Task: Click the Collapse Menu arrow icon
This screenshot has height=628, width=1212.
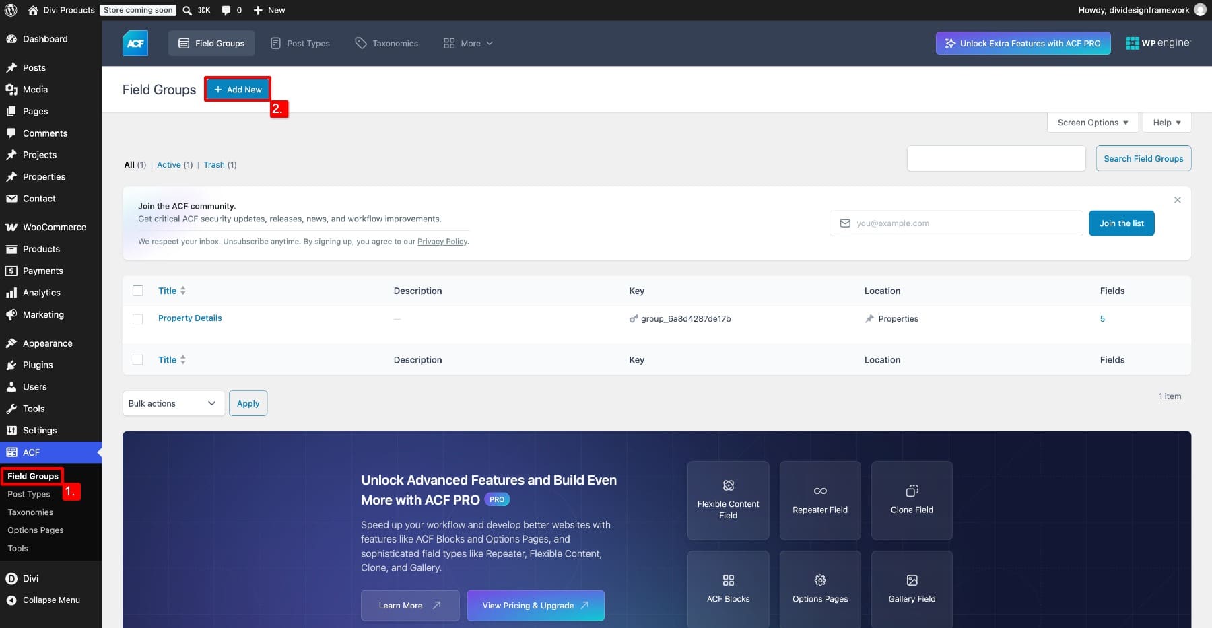Action: 11,600
